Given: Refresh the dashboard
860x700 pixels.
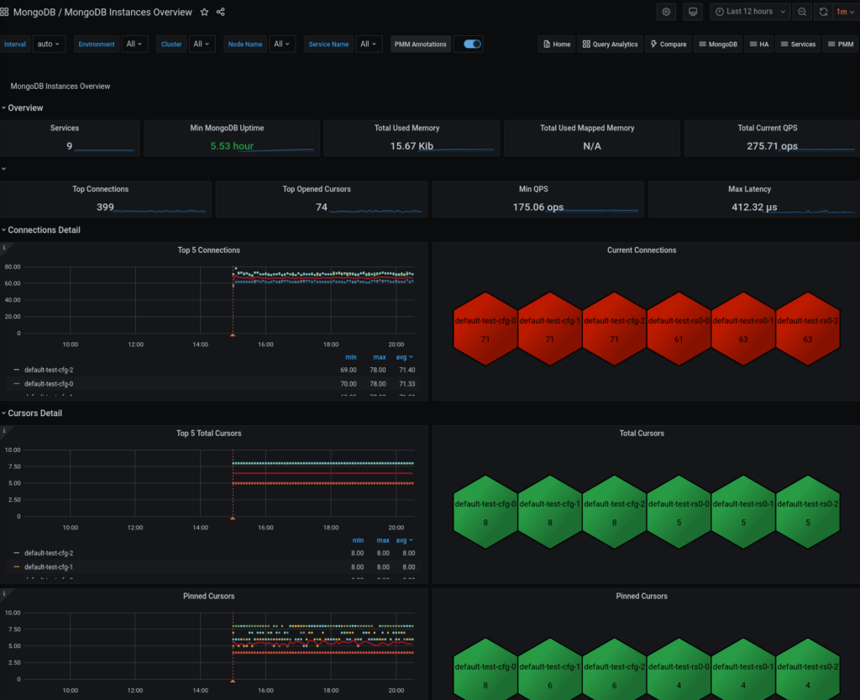Looking at the screenshot, I should [x=823, y=12].
